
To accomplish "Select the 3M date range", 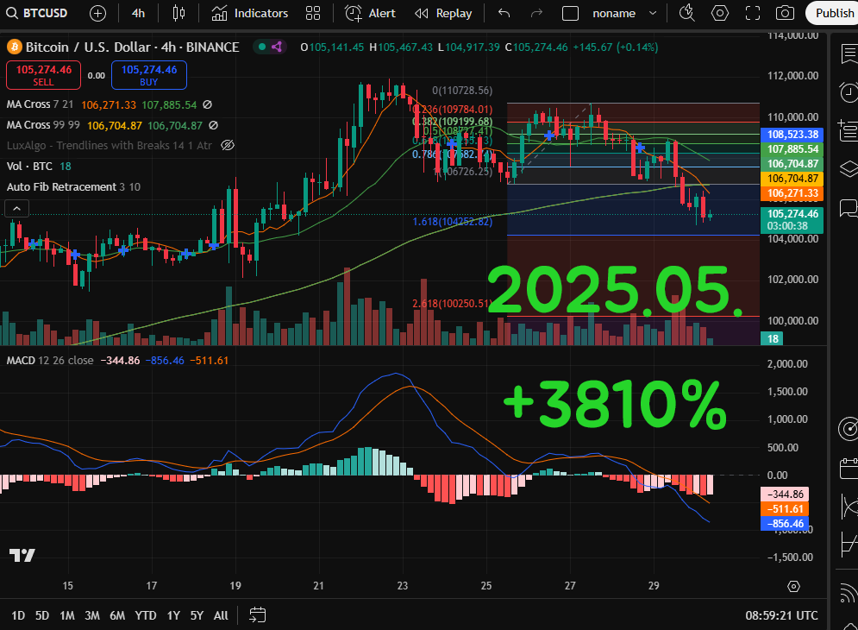I will (92, 615).
